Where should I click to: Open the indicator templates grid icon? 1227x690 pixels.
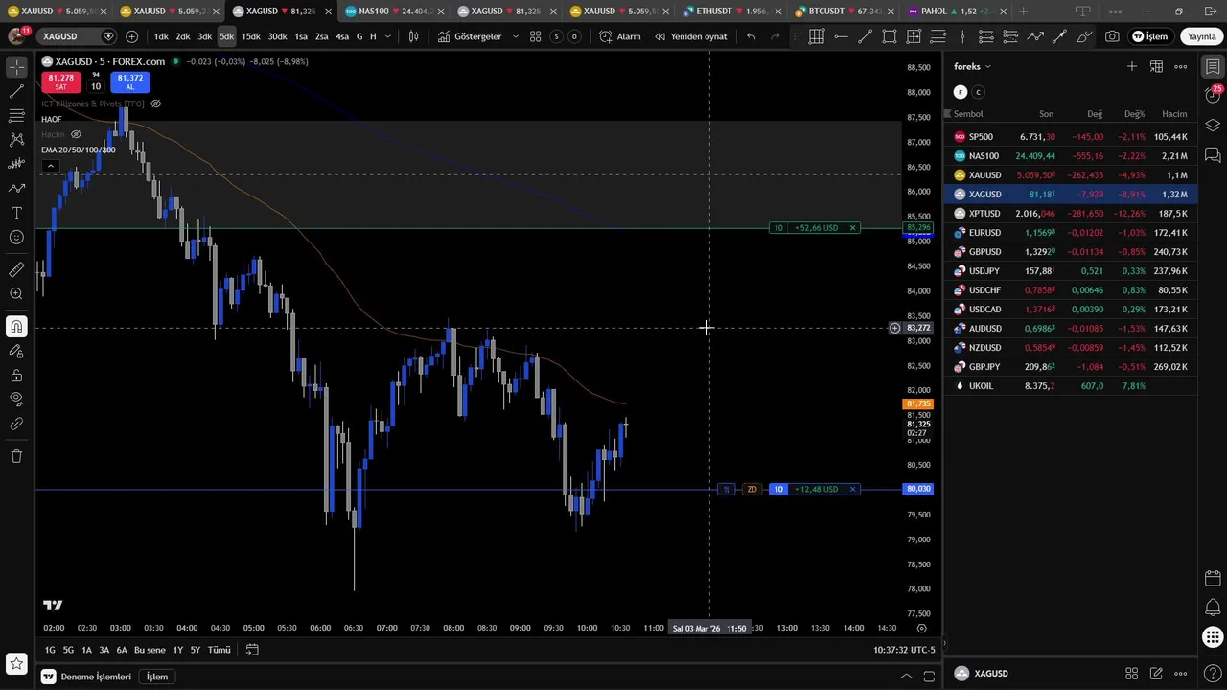click(x=536, y=36)
